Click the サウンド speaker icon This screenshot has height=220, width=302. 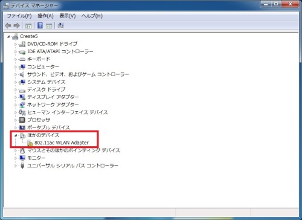coord(22,74)
